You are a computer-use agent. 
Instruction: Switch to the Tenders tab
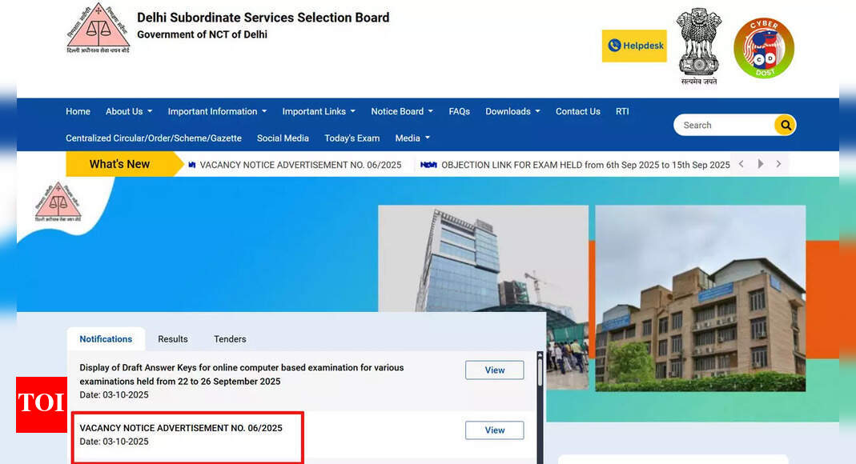point(230,339)
